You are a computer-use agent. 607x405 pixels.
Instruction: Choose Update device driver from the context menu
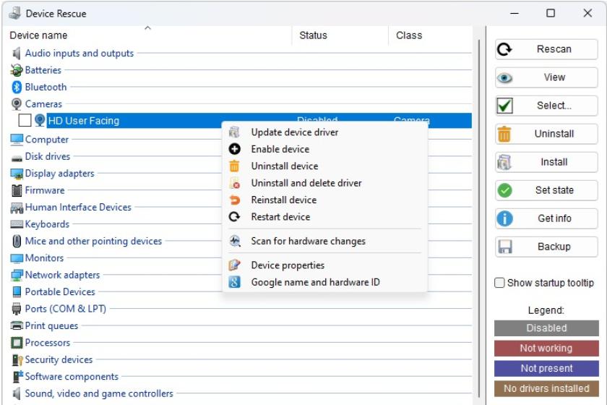click(x=325, y=132)
